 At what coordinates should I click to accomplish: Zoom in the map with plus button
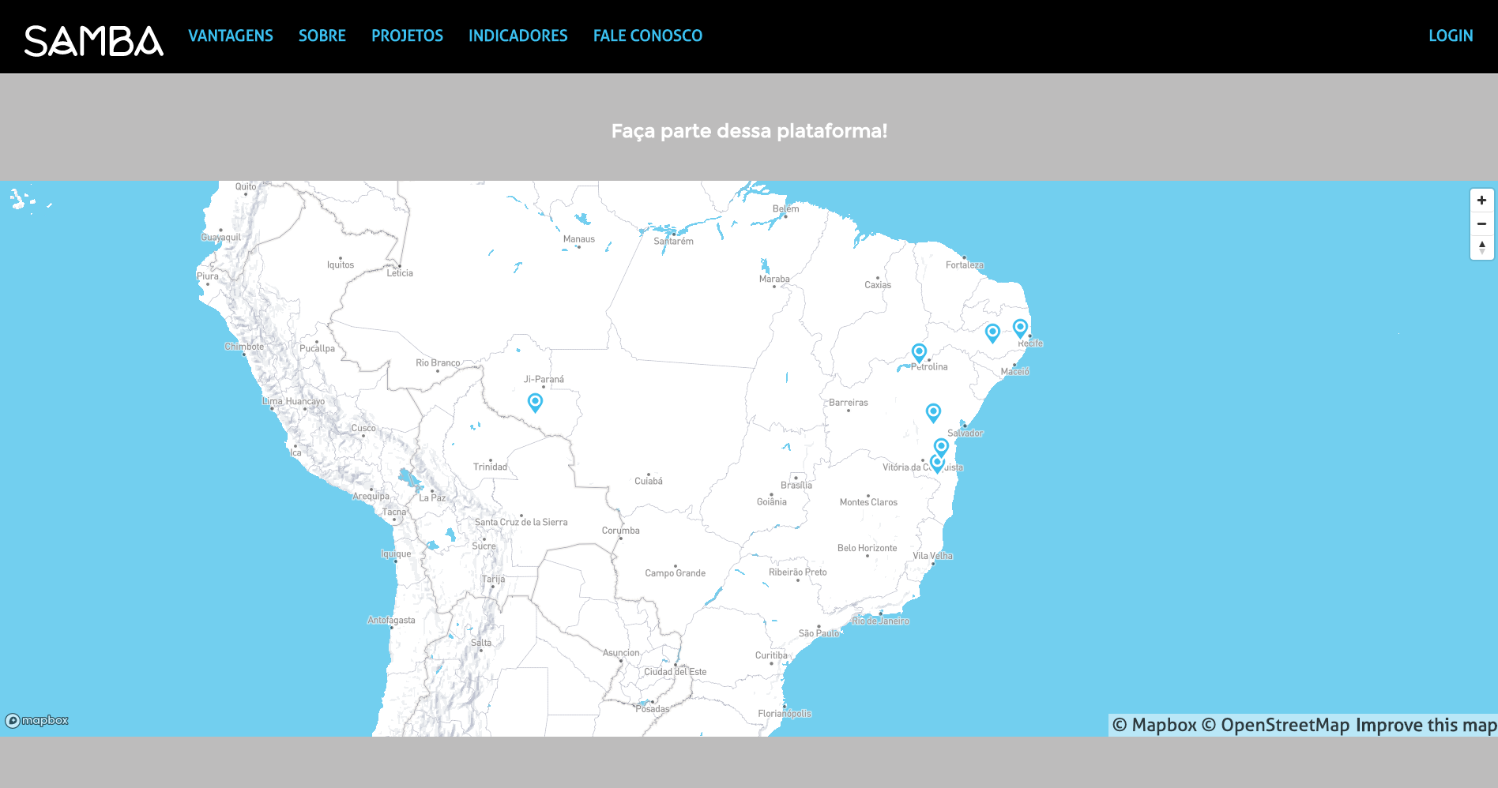[x=1481, y=201]
